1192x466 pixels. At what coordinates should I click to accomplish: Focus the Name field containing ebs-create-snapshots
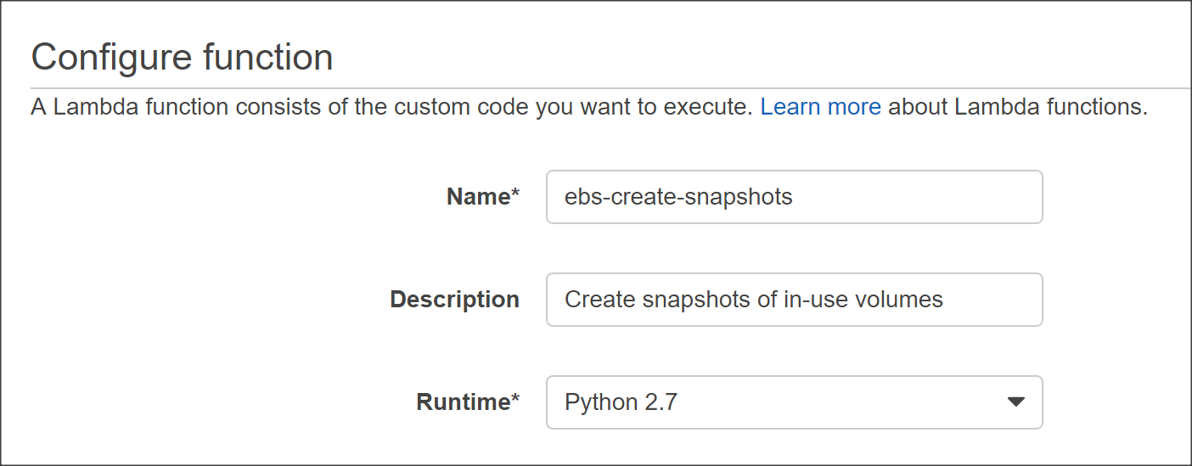pos(794,197)
